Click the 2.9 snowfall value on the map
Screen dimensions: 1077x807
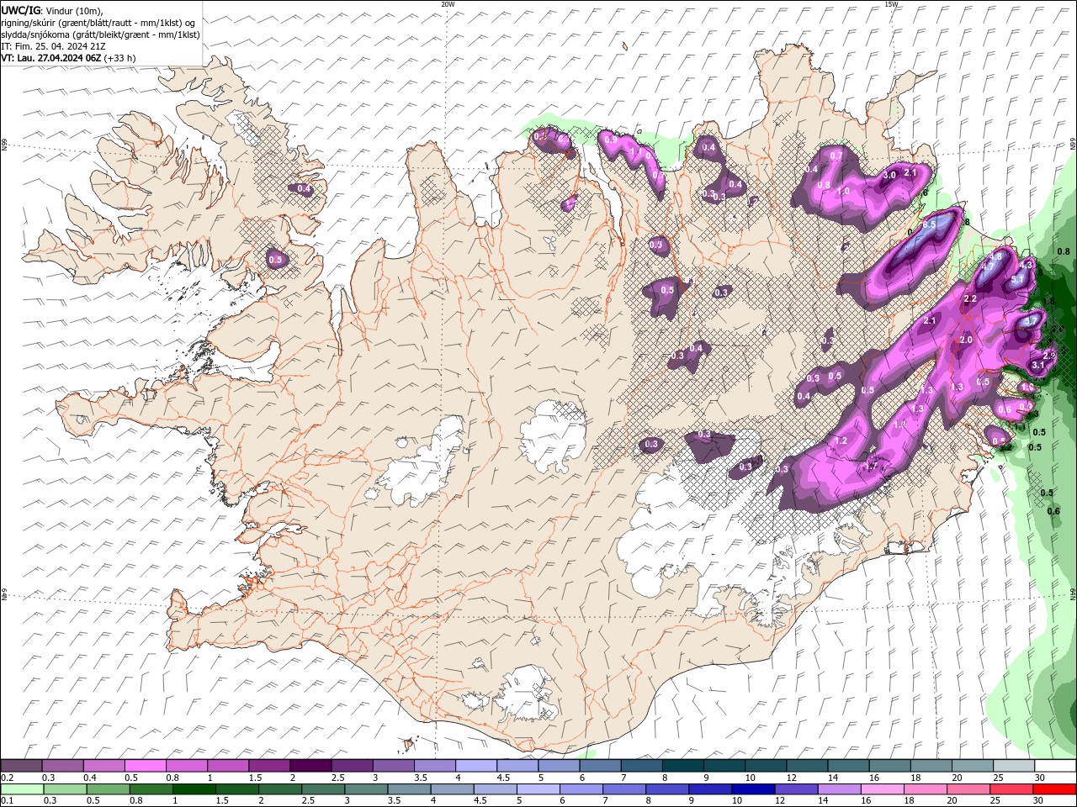point(1048,356)
